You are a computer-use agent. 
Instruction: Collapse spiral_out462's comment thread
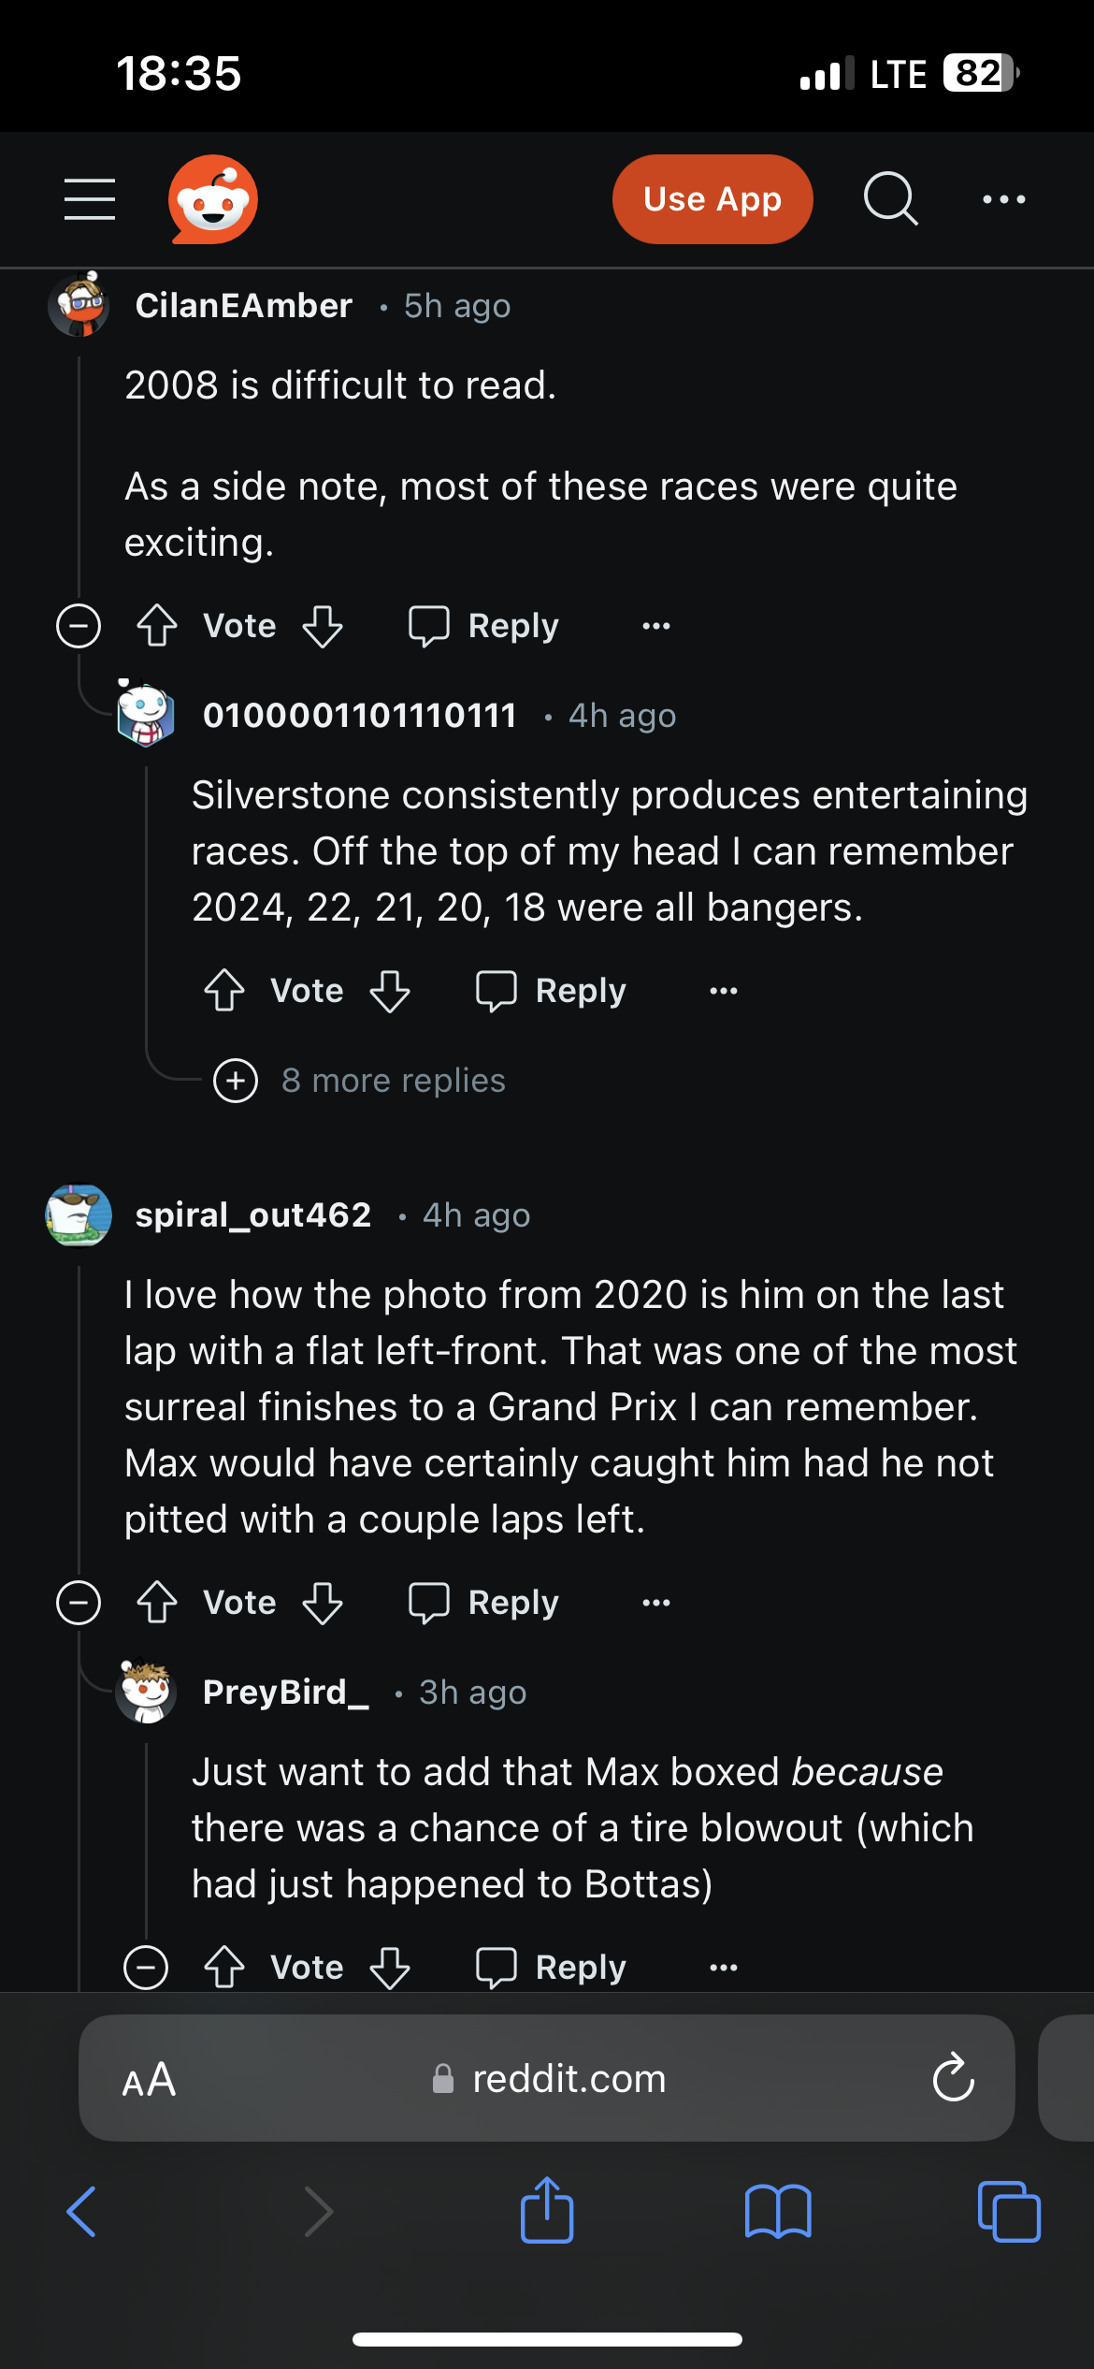pyautogui.click(x=79, y=1602)
